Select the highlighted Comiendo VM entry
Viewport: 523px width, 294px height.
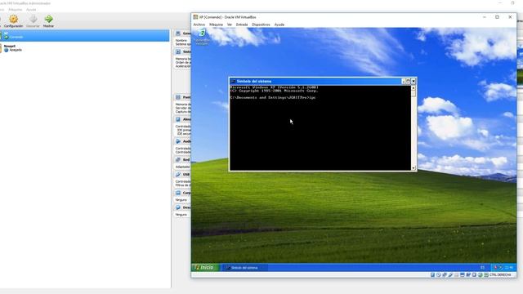(x=85, y=36)
